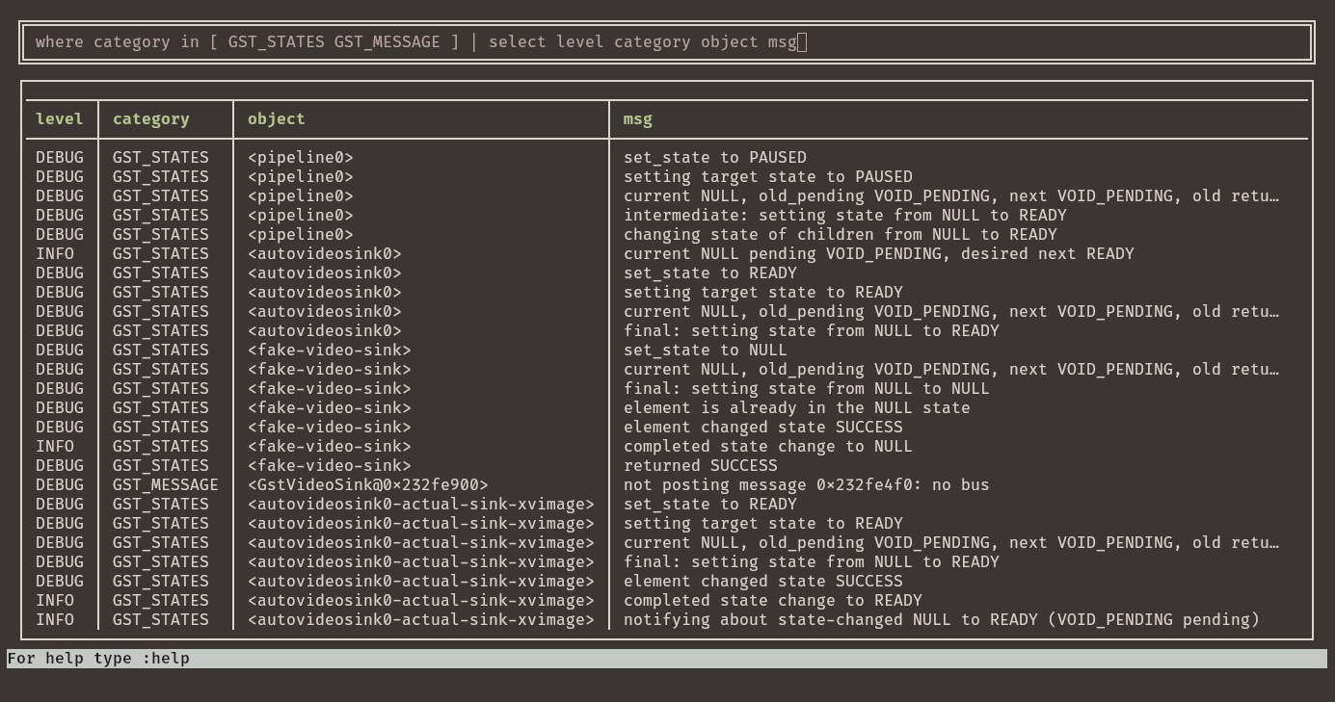Click the 'current NULL, old_pending' message for <fake-video-sink>
Viewport: 1335px width, 702px height.
(x=951, y=370)
